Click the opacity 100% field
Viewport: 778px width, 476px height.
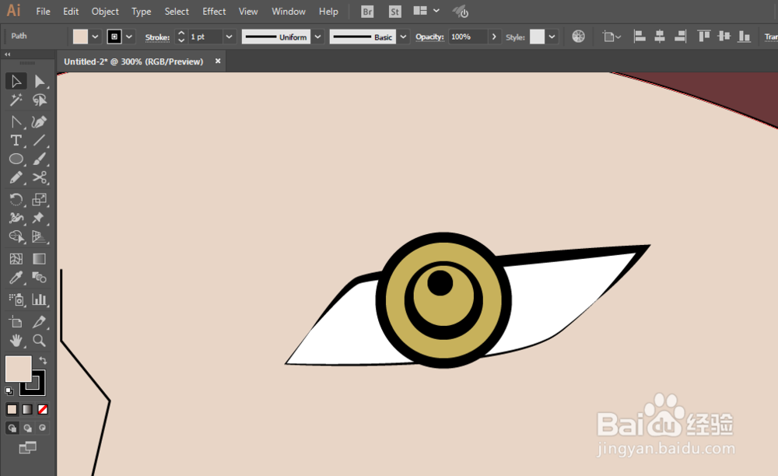pos(468,37)
